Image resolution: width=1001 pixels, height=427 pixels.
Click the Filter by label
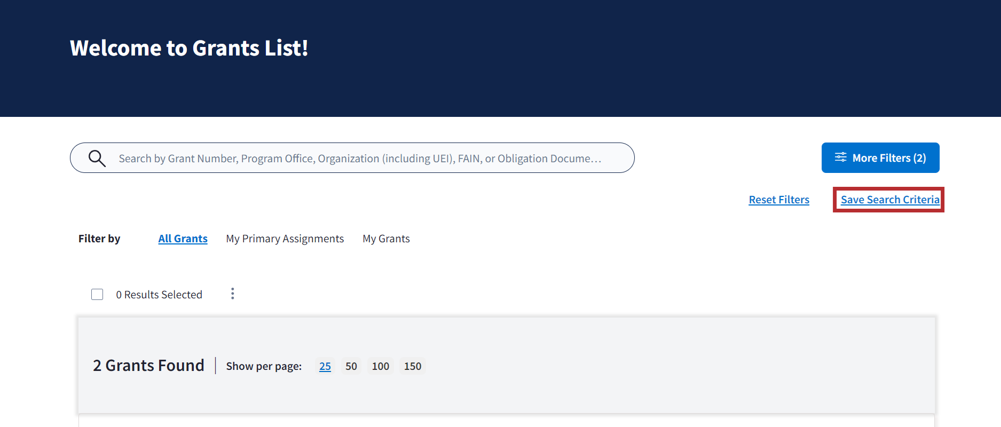(x=99, y=239)
